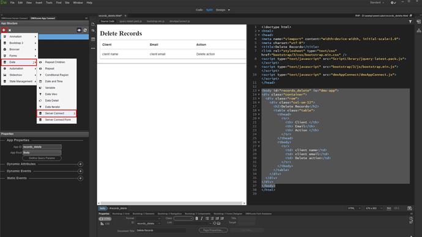This screenshot has height=237, width=422.
Task: Choose Data Iterator option
Action: click(x=56, y=107)
